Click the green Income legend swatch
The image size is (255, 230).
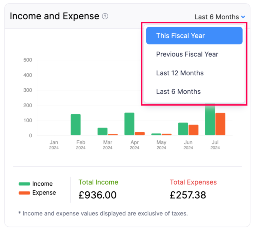24,184
